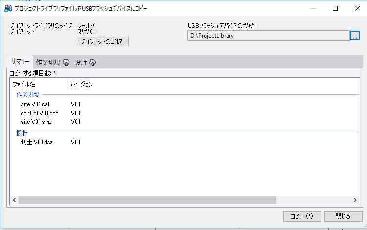This screenshot has height=230, width=367.
Task: Select the control.V01.cpz file row
Action: 39,113
